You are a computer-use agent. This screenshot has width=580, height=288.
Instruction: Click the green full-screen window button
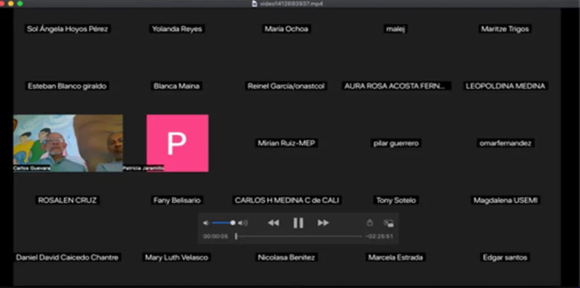click(20, 3)
